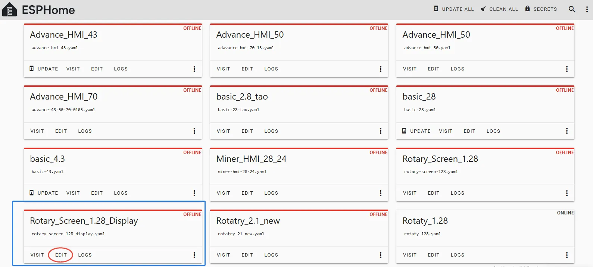Click Clean All in the header
This screenshot has width=593, height=267.
pos(499,9)
